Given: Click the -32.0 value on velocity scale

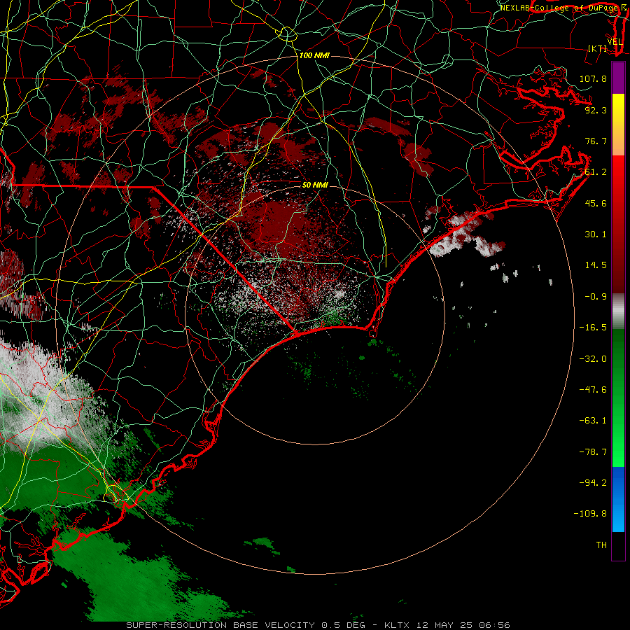Looking at the screenshot, I should coord(593,358).
